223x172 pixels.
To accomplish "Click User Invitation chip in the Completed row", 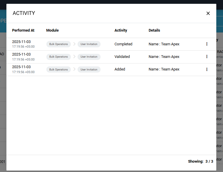I will point(89,44).
